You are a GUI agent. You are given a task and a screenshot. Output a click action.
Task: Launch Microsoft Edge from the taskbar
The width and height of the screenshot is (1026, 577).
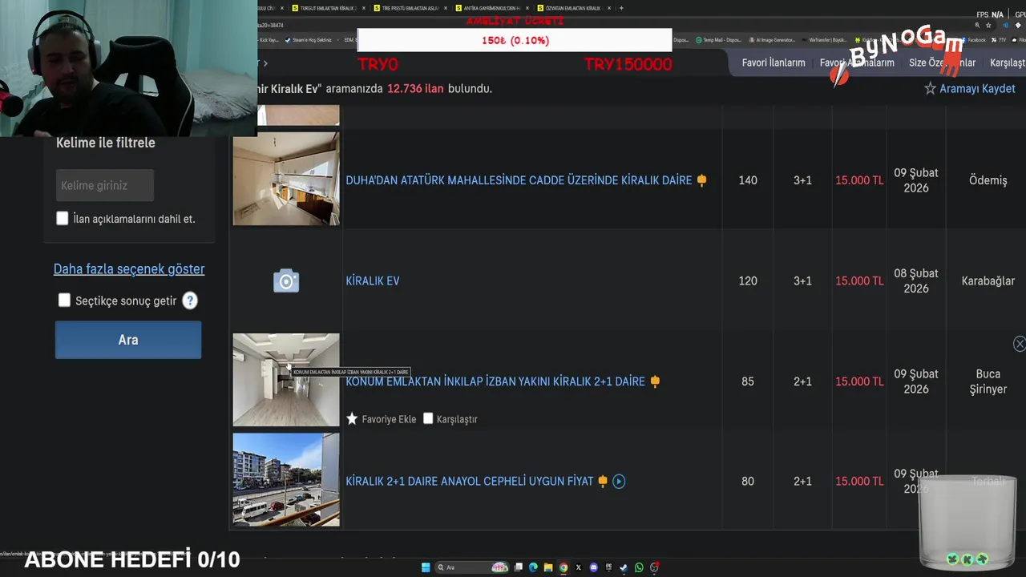pos(533,567)
